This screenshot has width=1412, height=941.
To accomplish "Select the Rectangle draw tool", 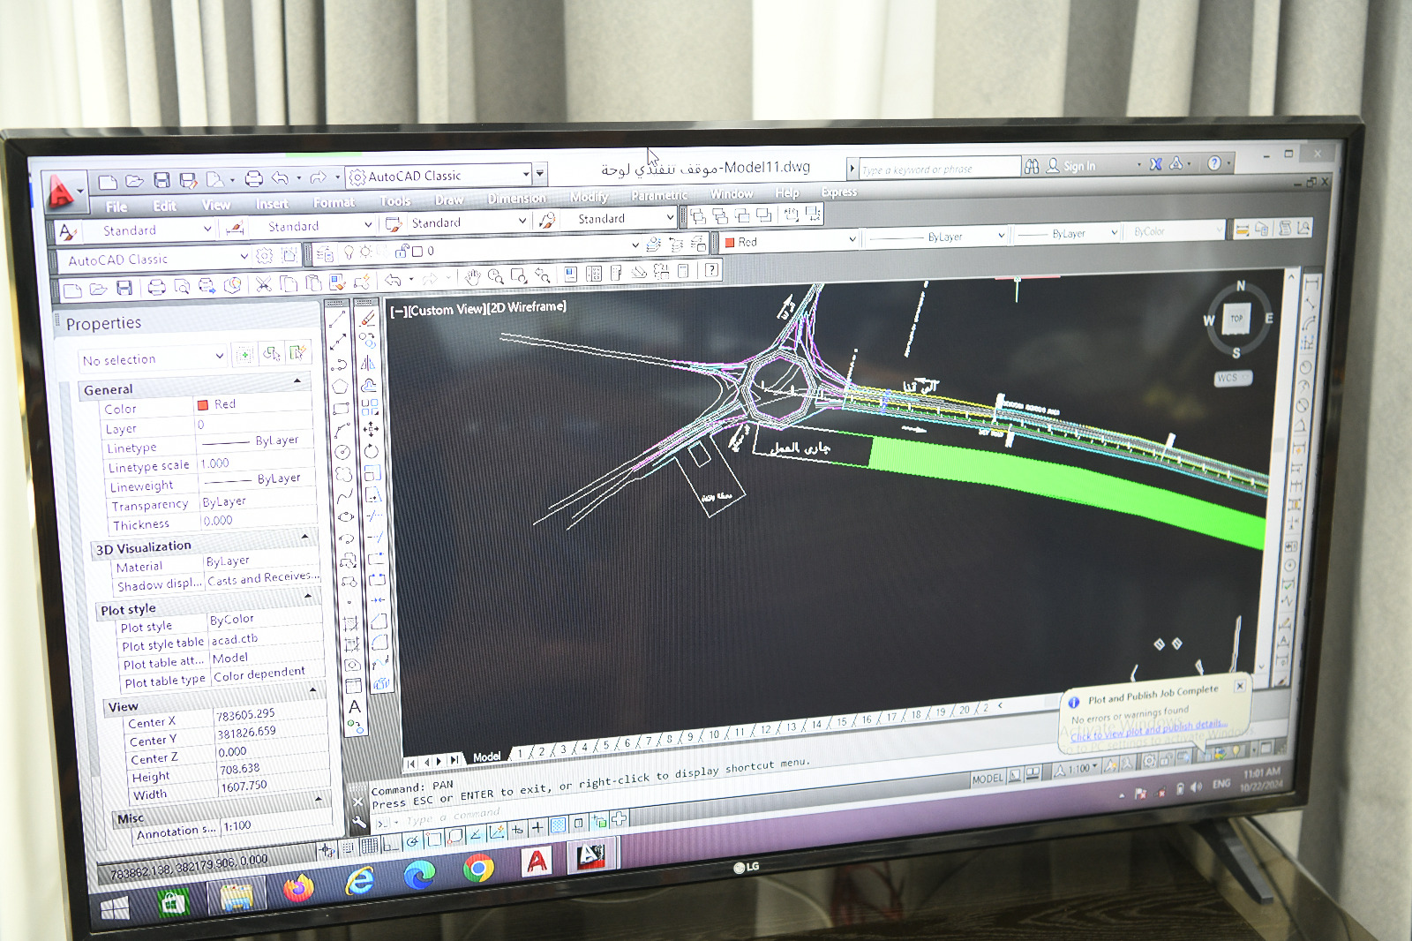I will click(341, 409).
